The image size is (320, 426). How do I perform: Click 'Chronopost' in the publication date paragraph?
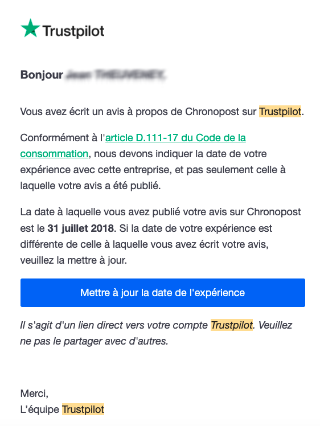[x=273, y=212]
